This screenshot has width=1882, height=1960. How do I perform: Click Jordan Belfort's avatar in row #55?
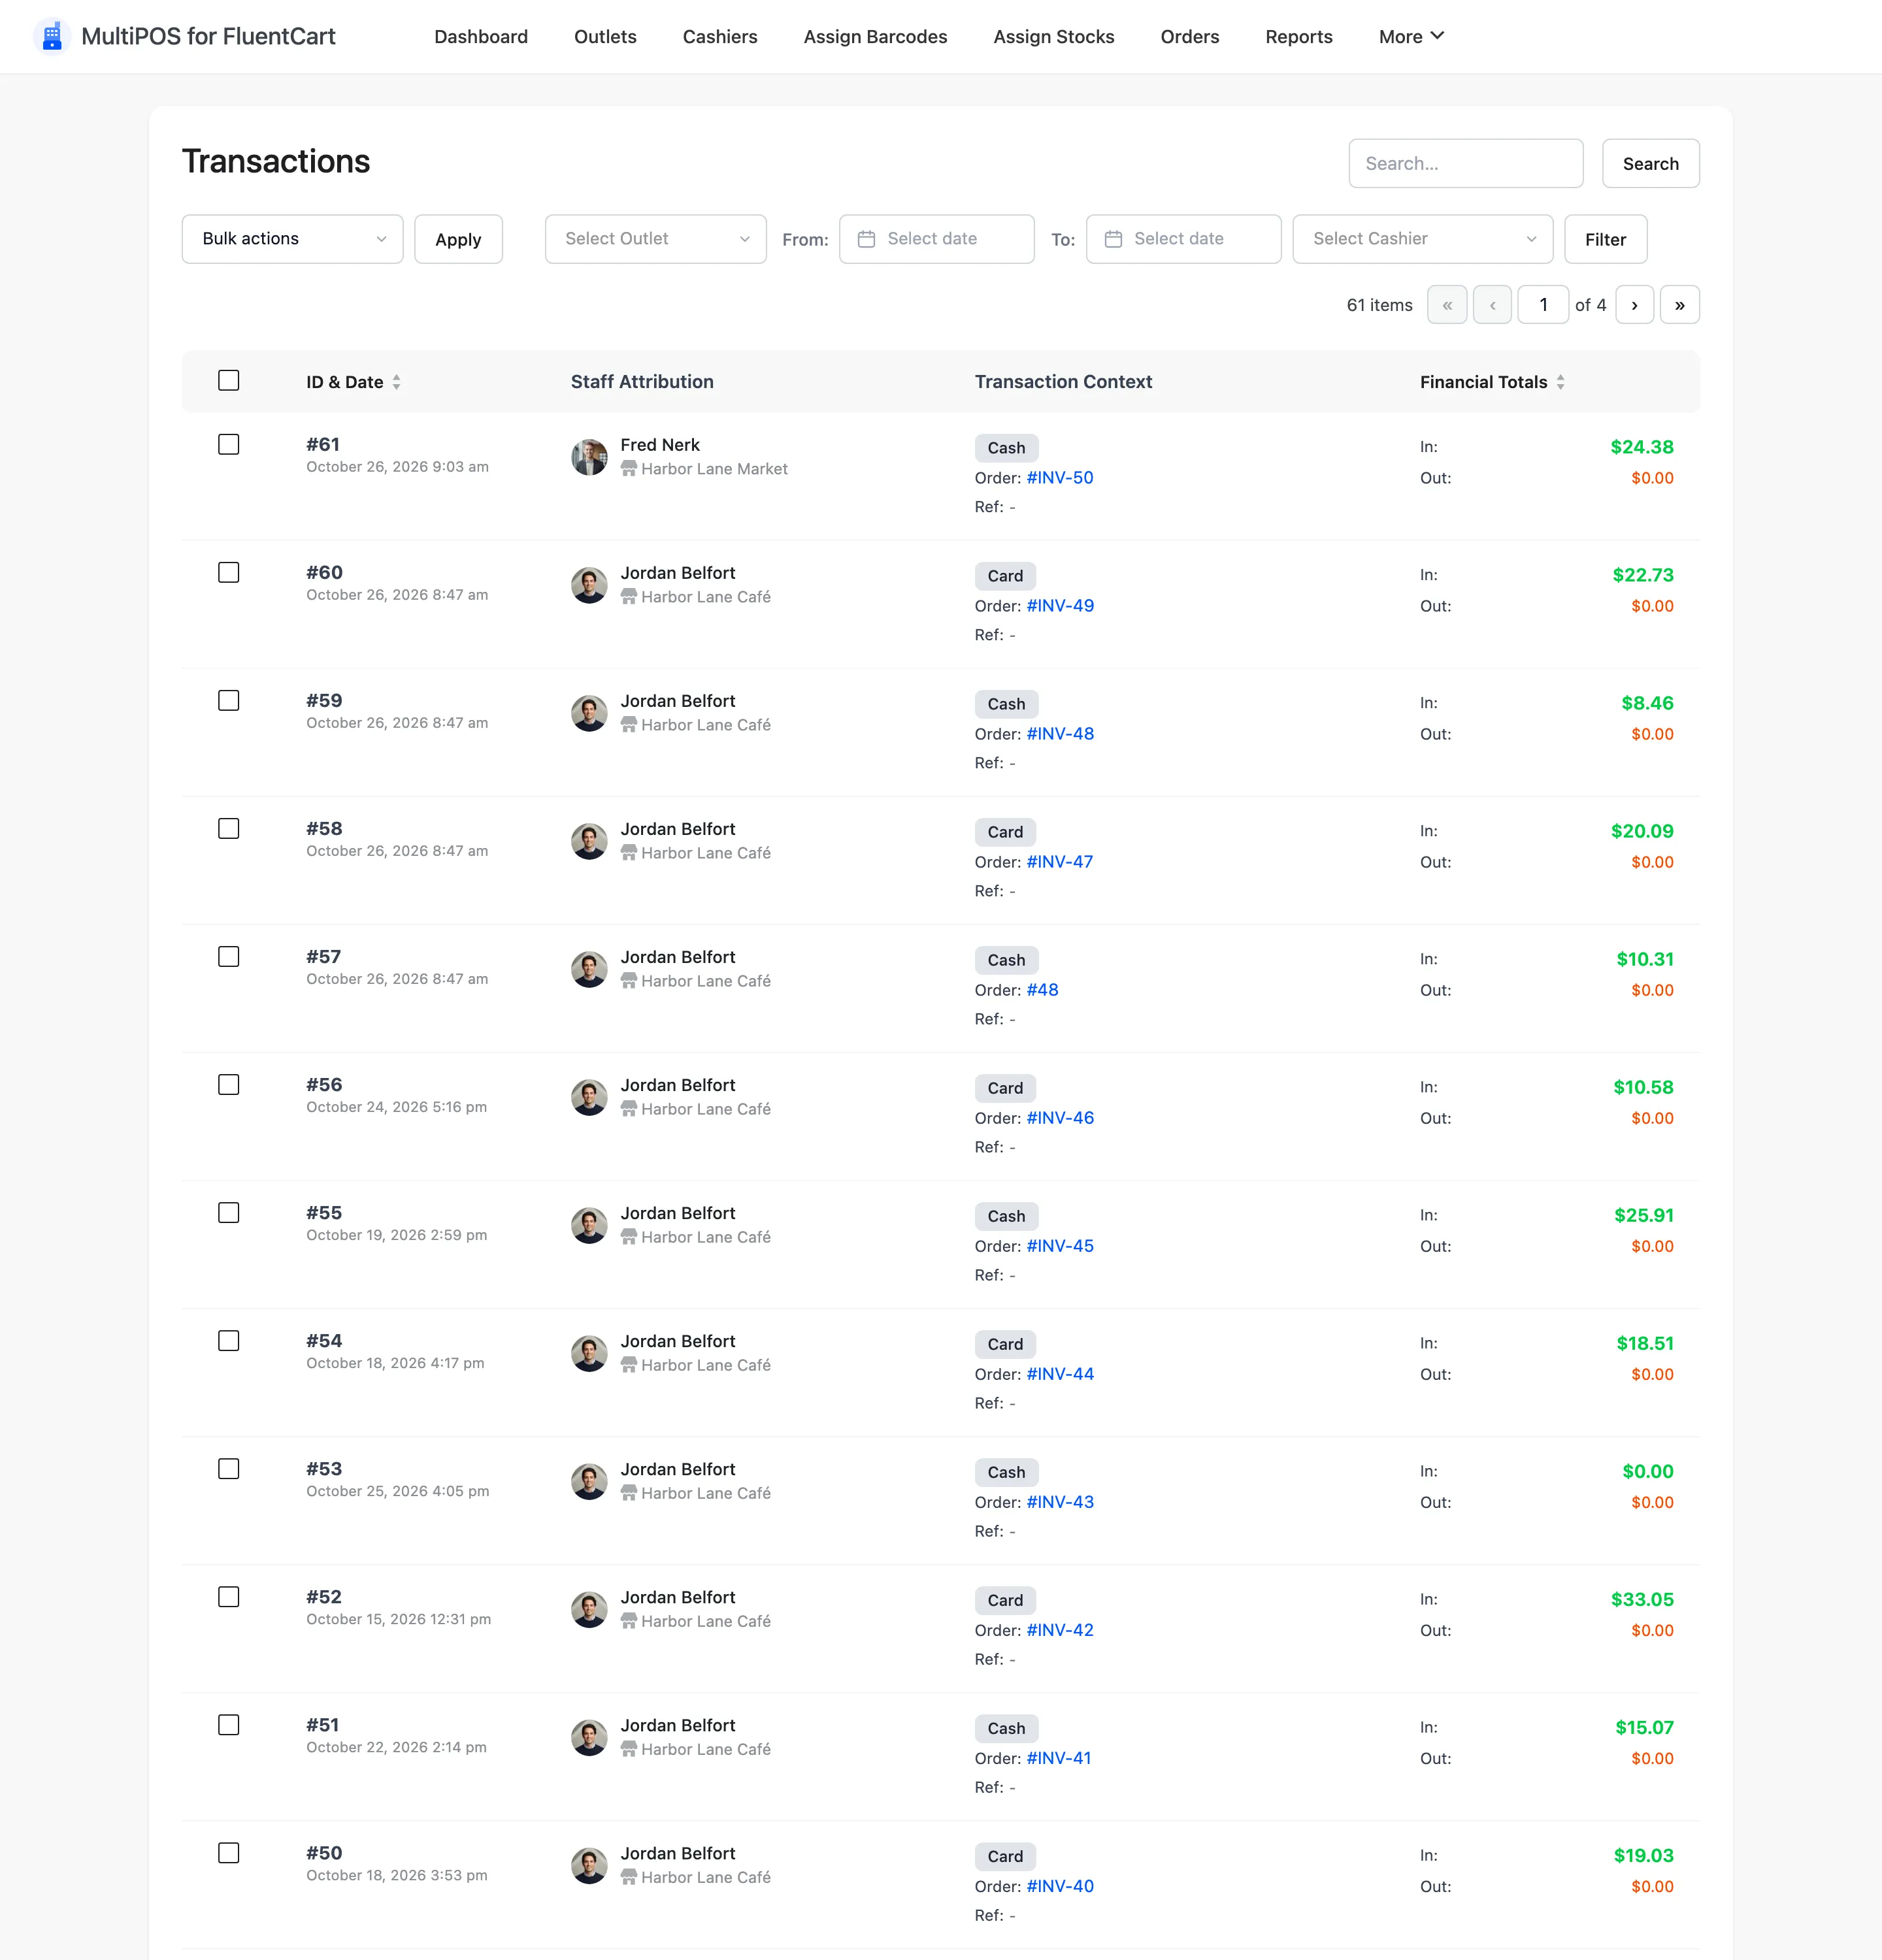point(589,1225)
